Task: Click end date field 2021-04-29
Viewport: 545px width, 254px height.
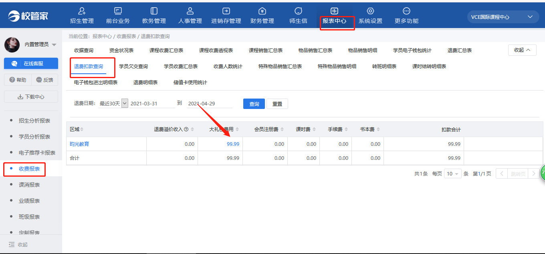Action: [x=210, y=103]
